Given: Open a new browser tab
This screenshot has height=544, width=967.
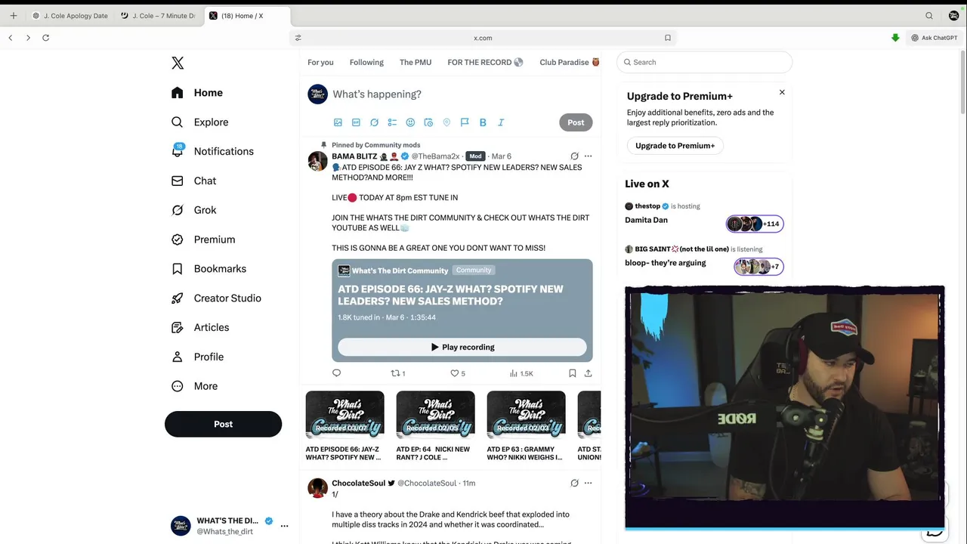Looking at the screenshot, I should 13,16.
